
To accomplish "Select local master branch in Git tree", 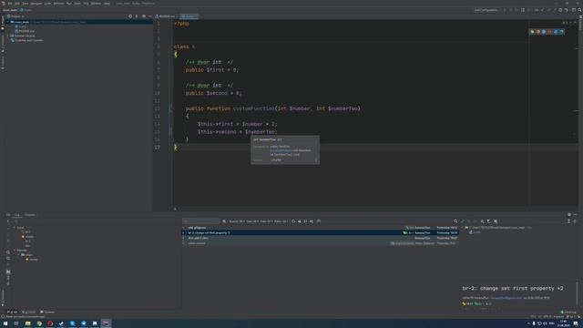I will pyautogui.click(x=28, y=237).
